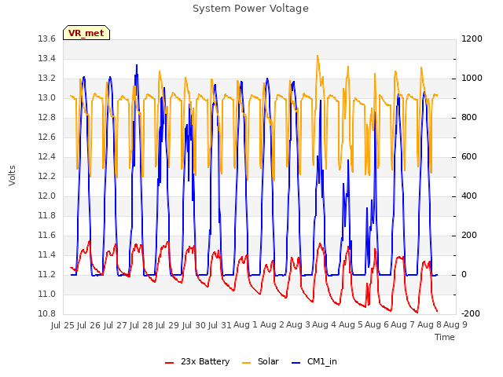
Task: Click the orange Solar legend swatch
Action: pos(246,363)
